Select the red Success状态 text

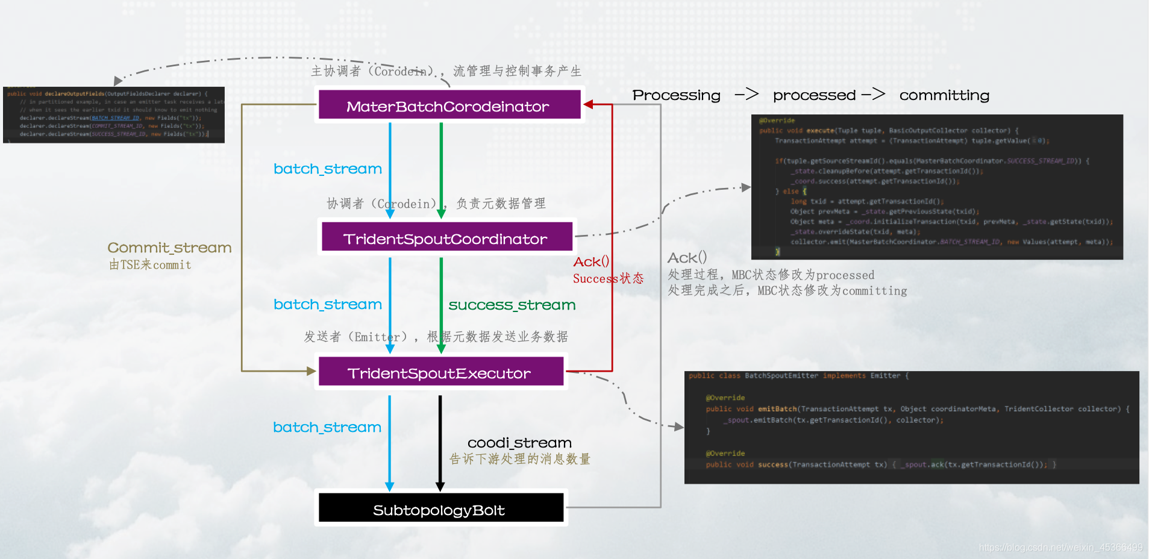point(608,278)
